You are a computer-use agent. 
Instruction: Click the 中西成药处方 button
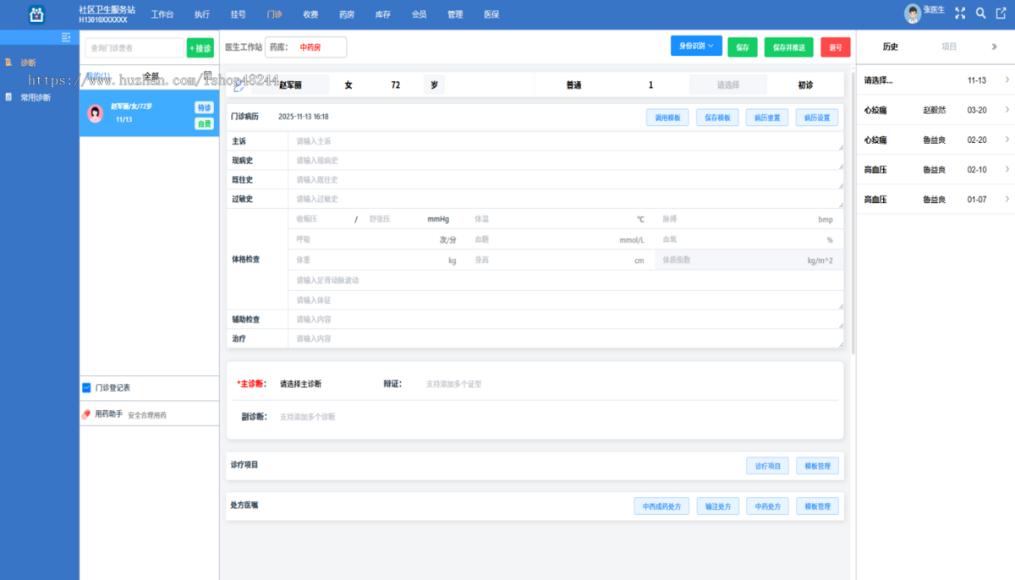click(x=662, y=506)
